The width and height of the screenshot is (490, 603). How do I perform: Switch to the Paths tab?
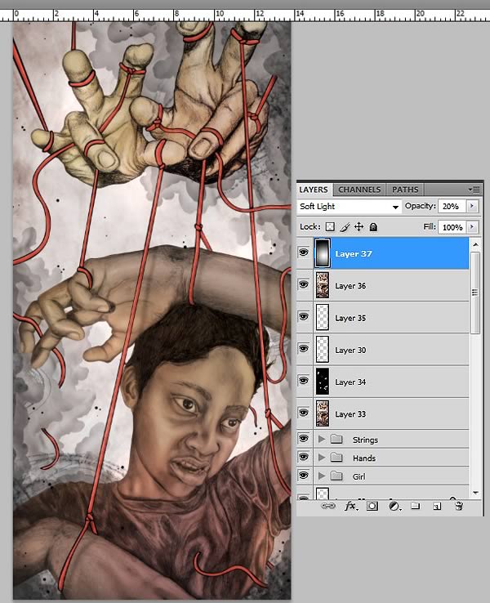405,190
